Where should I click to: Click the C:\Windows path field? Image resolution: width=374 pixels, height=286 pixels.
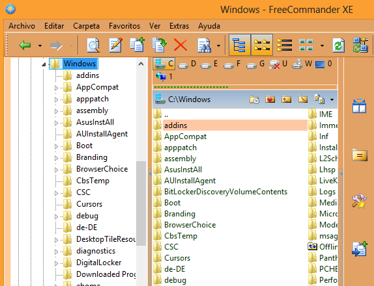pyautogui.click(x=190, y=99)
